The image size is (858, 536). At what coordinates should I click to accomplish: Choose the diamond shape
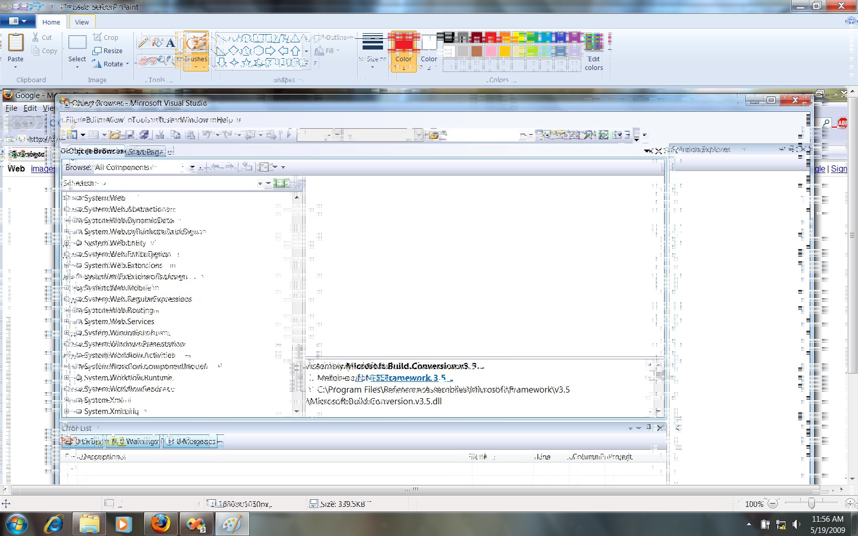pos(233,51)
